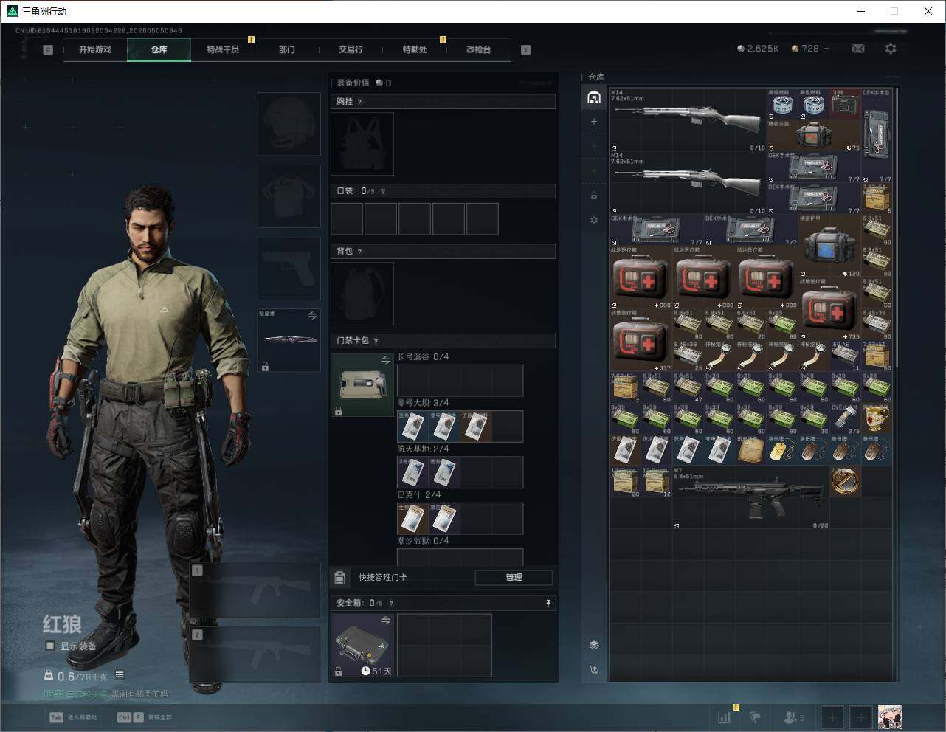946x732 pixels.
Task: Click the empty backpack slot under 背包
Action: [362, 294]
